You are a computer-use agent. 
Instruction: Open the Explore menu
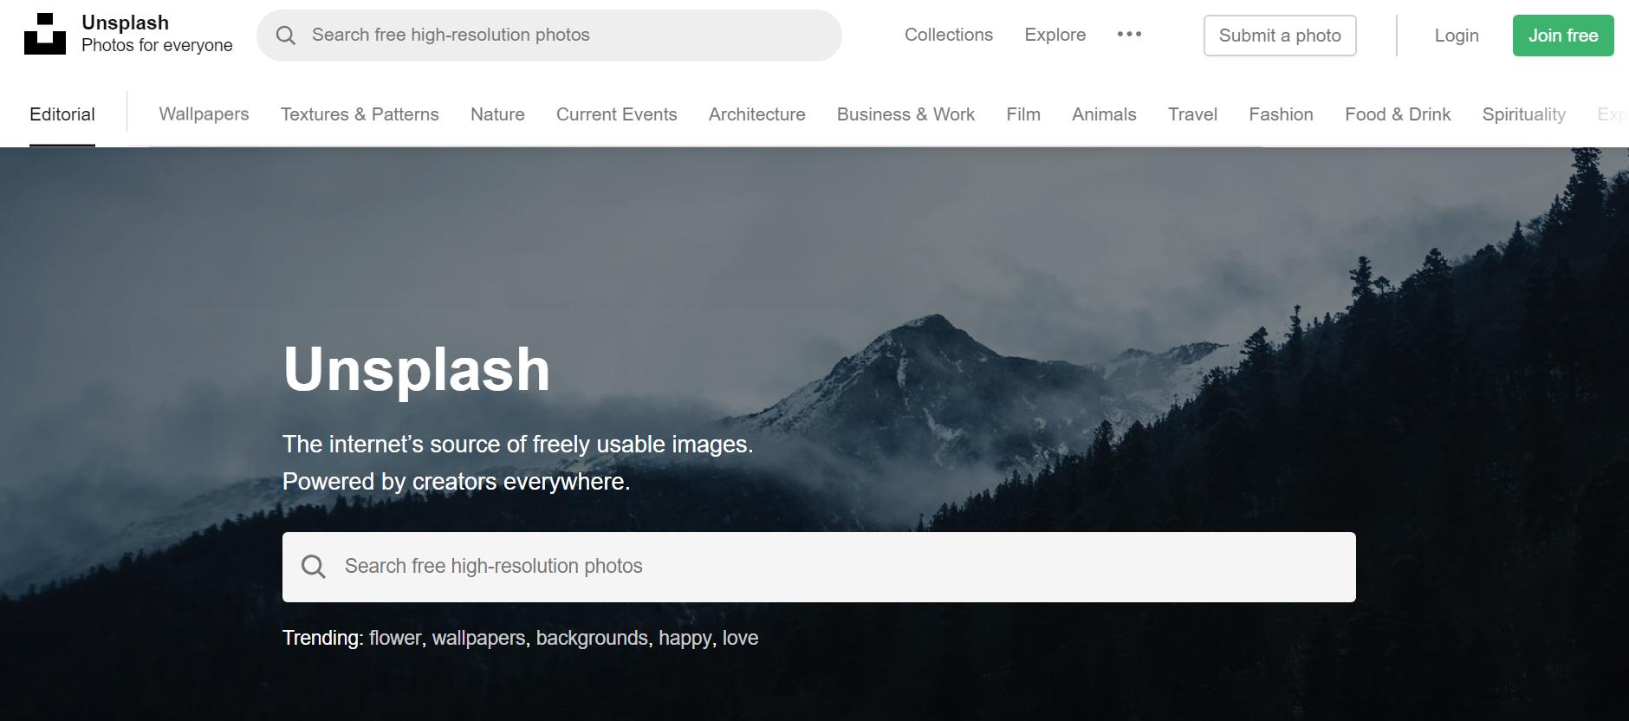pos(1055,35)
